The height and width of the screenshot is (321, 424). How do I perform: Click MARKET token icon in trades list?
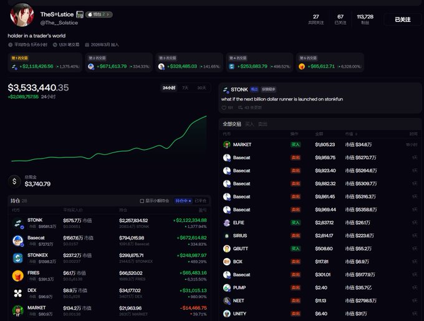point(226,144)
